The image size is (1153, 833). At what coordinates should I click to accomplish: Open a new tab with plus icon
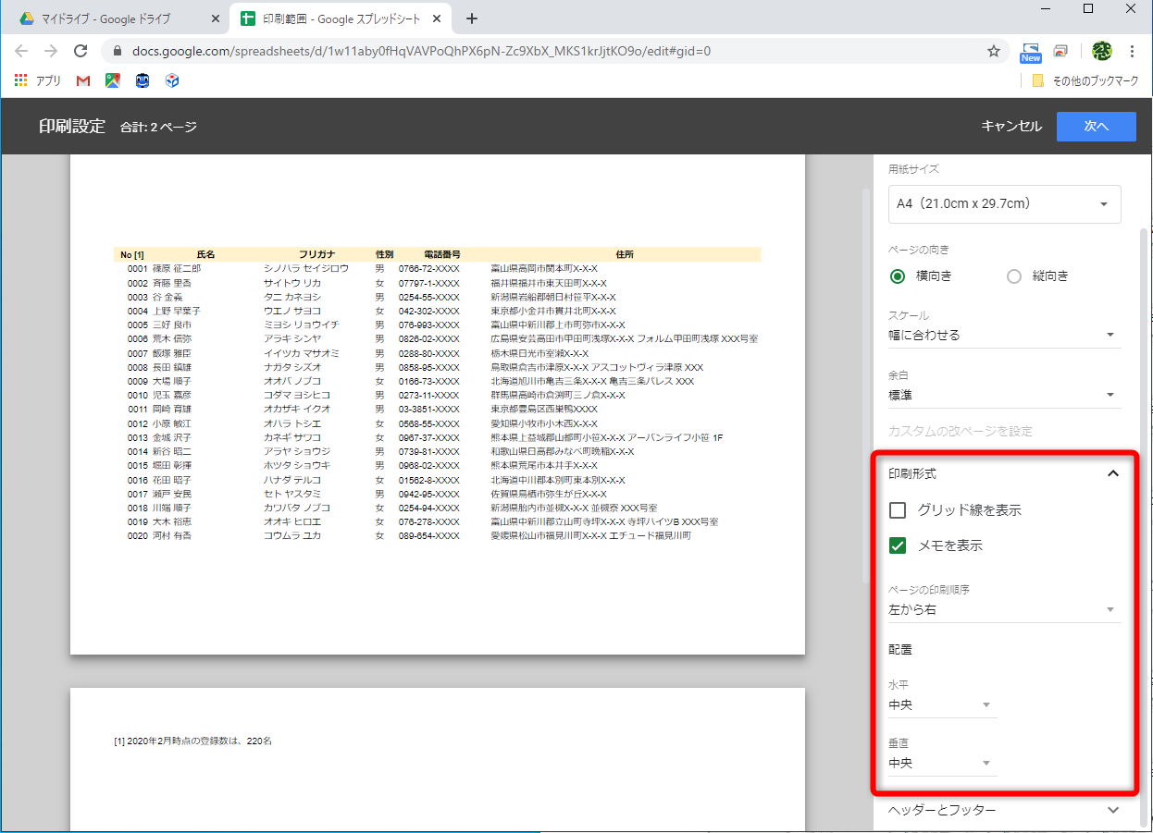coord(472,18)
